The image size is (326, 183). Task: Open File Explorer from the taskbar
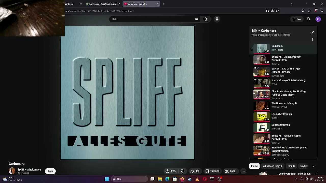click(160, 179)
